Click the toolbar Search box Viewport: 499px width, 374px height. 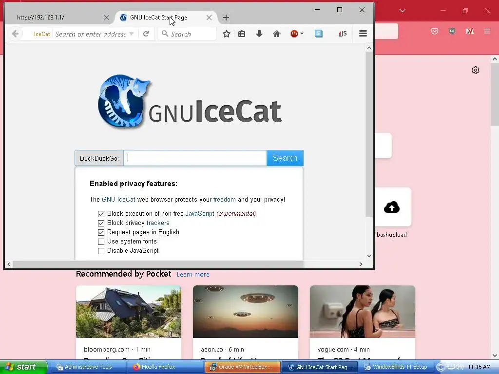tap(187, 34)
